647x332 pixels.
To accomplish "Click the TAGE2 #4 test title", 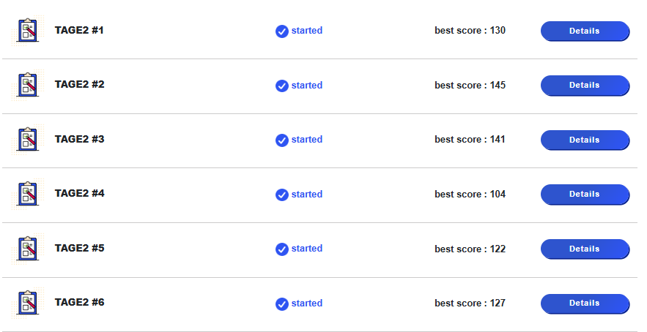I will point(80,193).
